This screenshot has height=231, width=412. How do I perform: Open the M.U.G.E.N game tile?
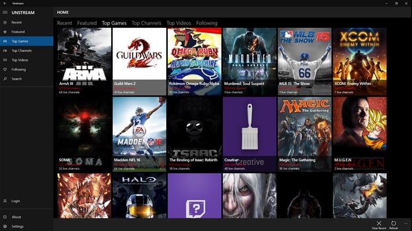(360, 134)
